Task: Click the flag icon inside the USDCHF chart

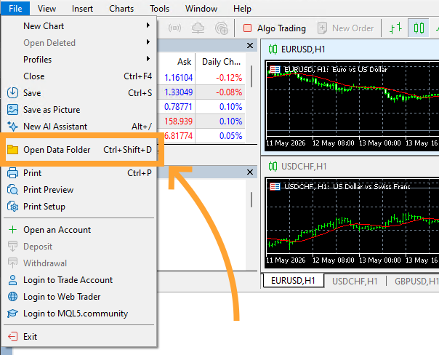Action: (x=275, y=186)
